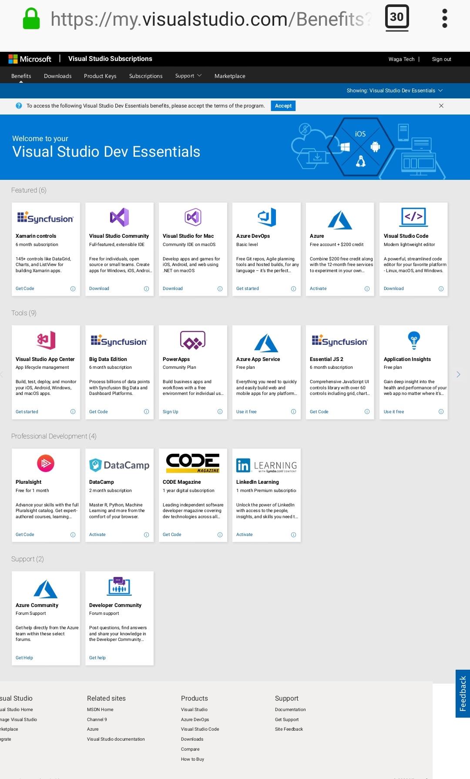Open the Subscriptions tab
Viewport: 470px width, 779px height.
(x=146, y=76)
